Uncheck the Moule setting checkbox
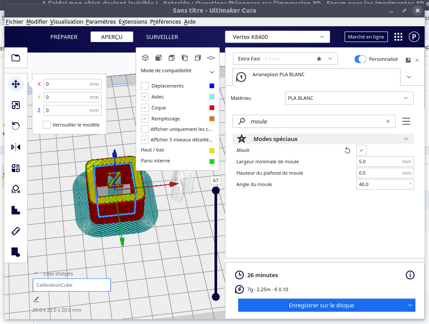Image resolution: width=429 pixels, height=324 pixels. coord(362,150)
